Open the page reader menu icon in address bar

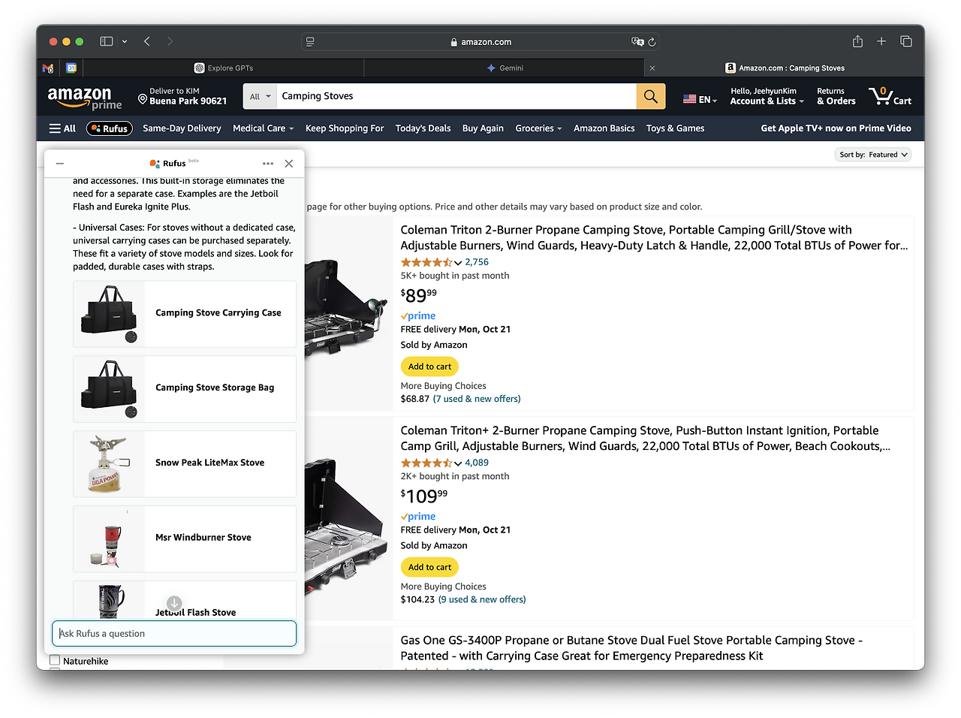point(310,42)
